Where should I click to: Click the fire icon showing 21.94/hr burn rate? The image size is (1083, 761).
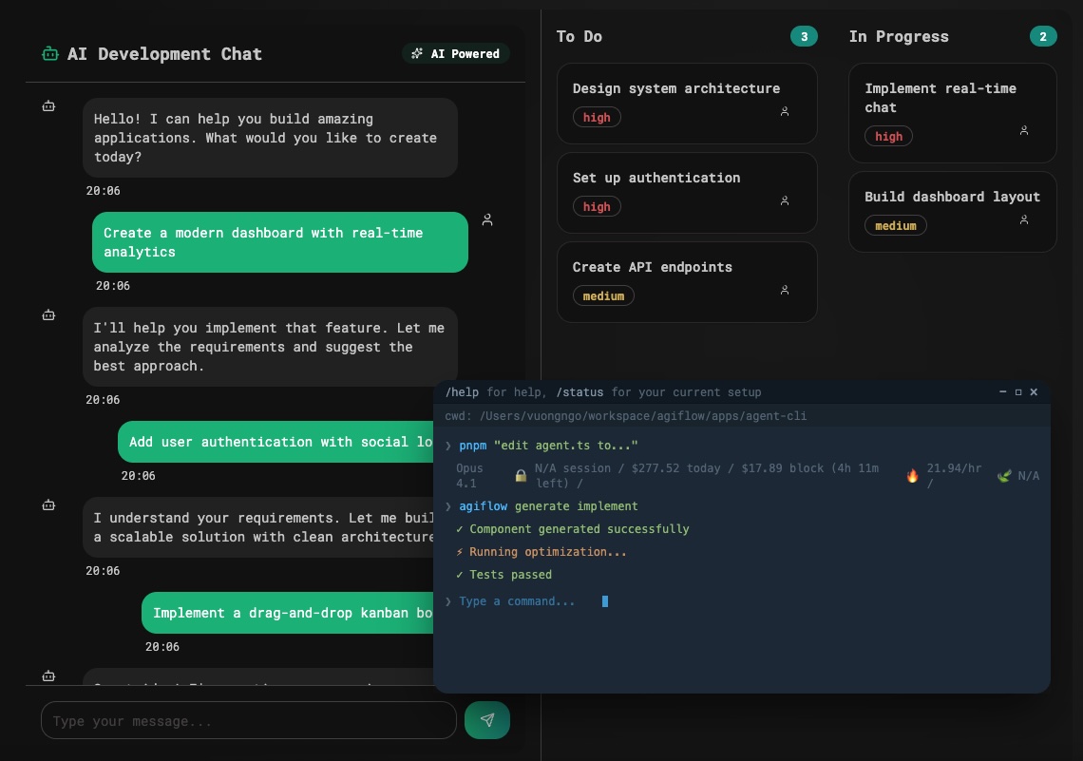tap(912, 476)
